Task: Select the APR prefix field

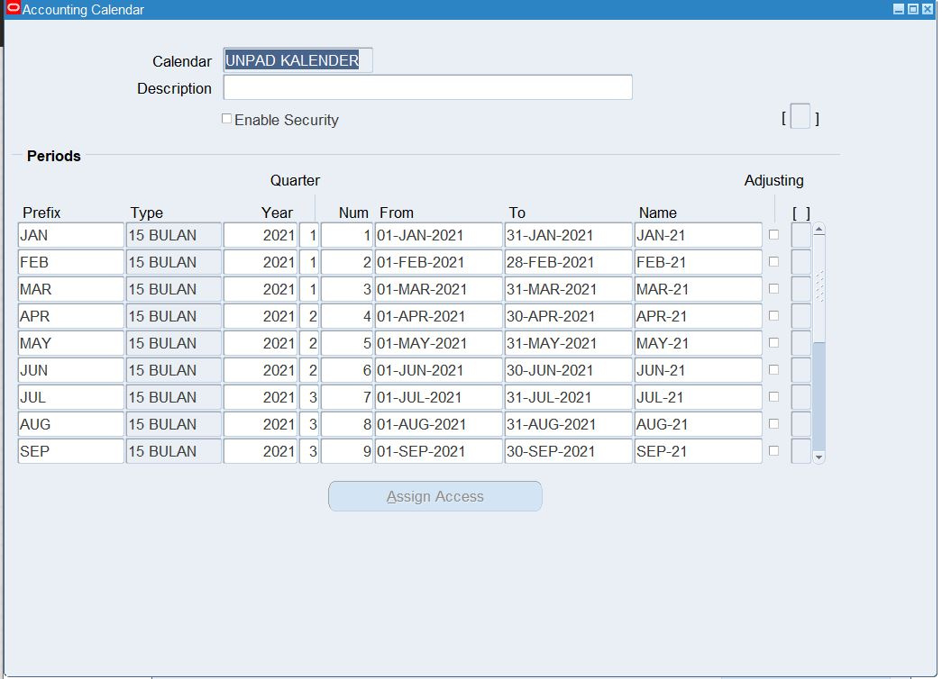Action: click(x=71, y=316)
